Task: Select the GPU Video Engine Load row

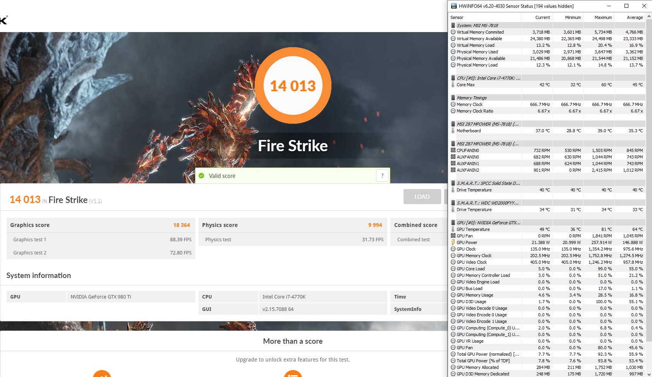Action: click(x=547, y=282)
